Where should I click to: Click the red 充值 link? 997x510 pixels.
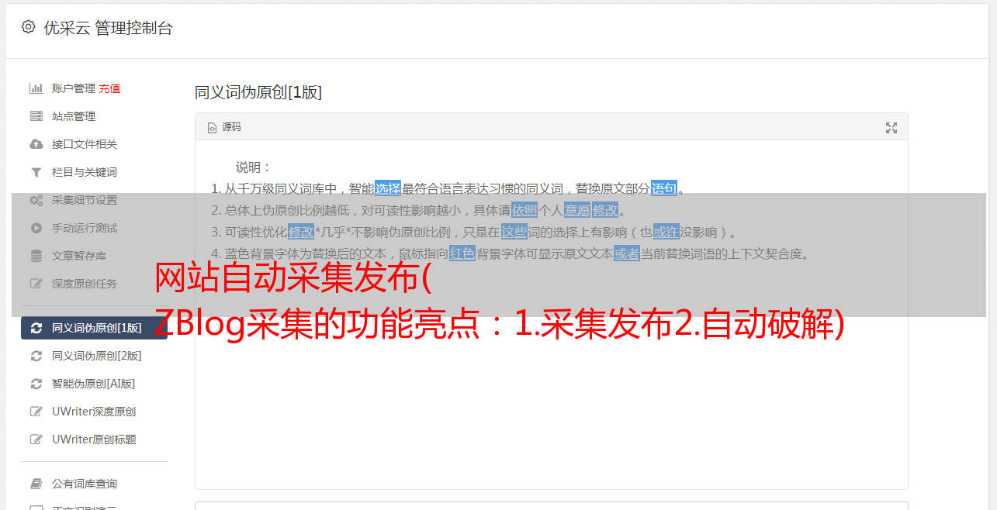tap(109, 88)
